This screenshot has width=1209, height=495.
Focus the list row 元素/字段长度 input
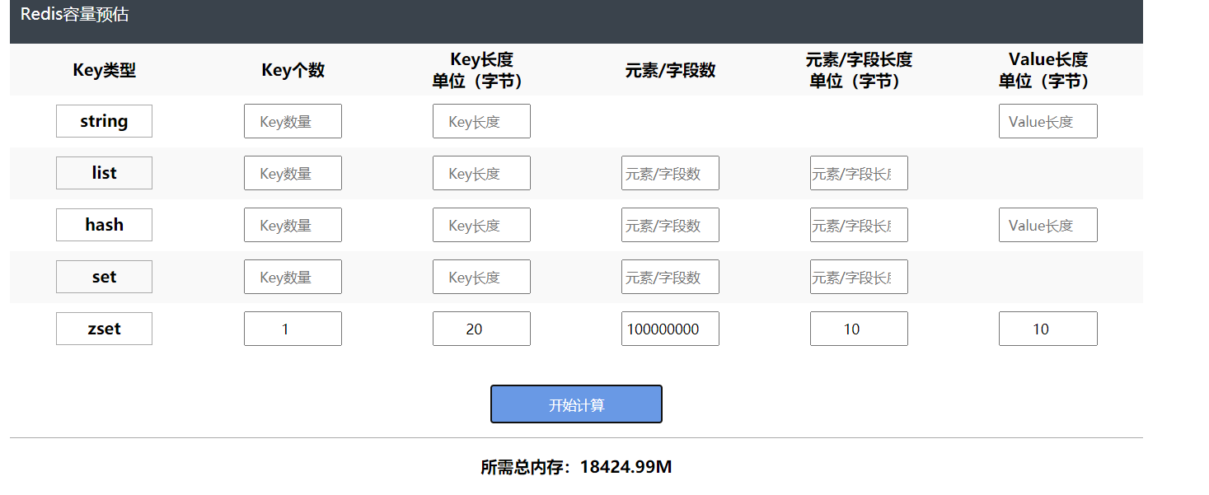859,173
